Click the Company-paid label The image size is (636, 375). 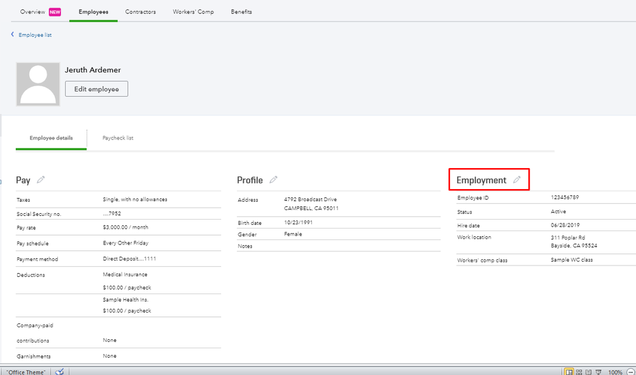point(35,325)
